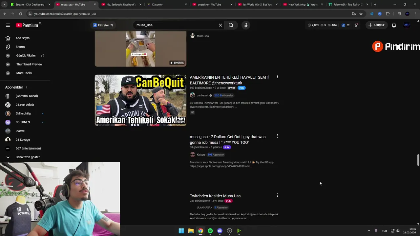This screenshot has height=236, width=420.
Task: Click the 8.3x outlier score badge
Action: pos(227,147)
